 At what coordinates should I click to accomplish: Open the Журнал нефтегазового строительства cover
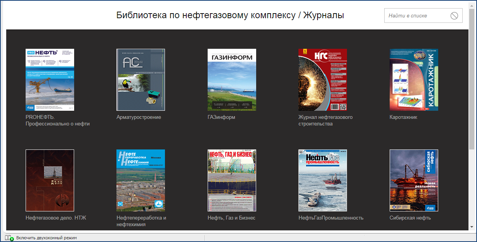(x=323, y=80)
